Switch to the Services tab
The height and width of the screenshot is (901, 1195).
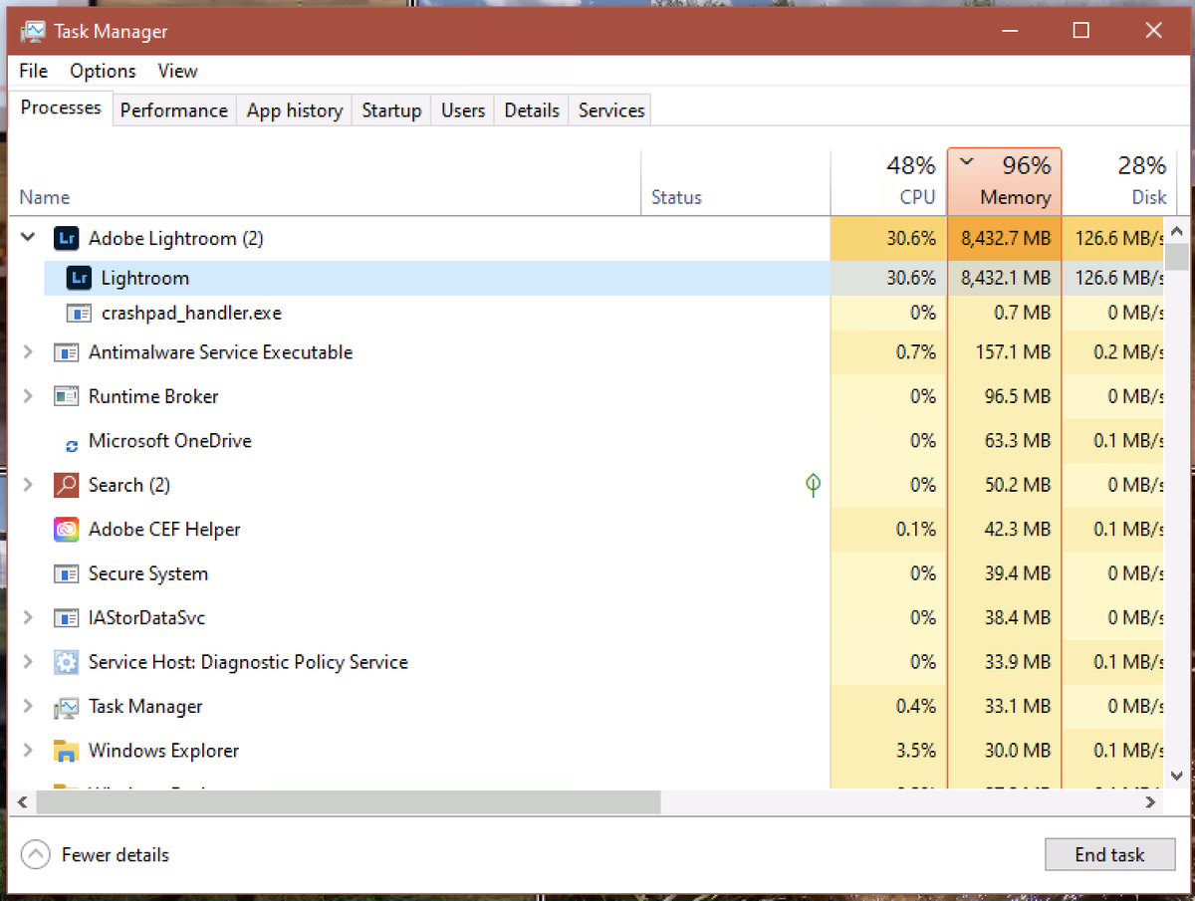coord(611,111)
